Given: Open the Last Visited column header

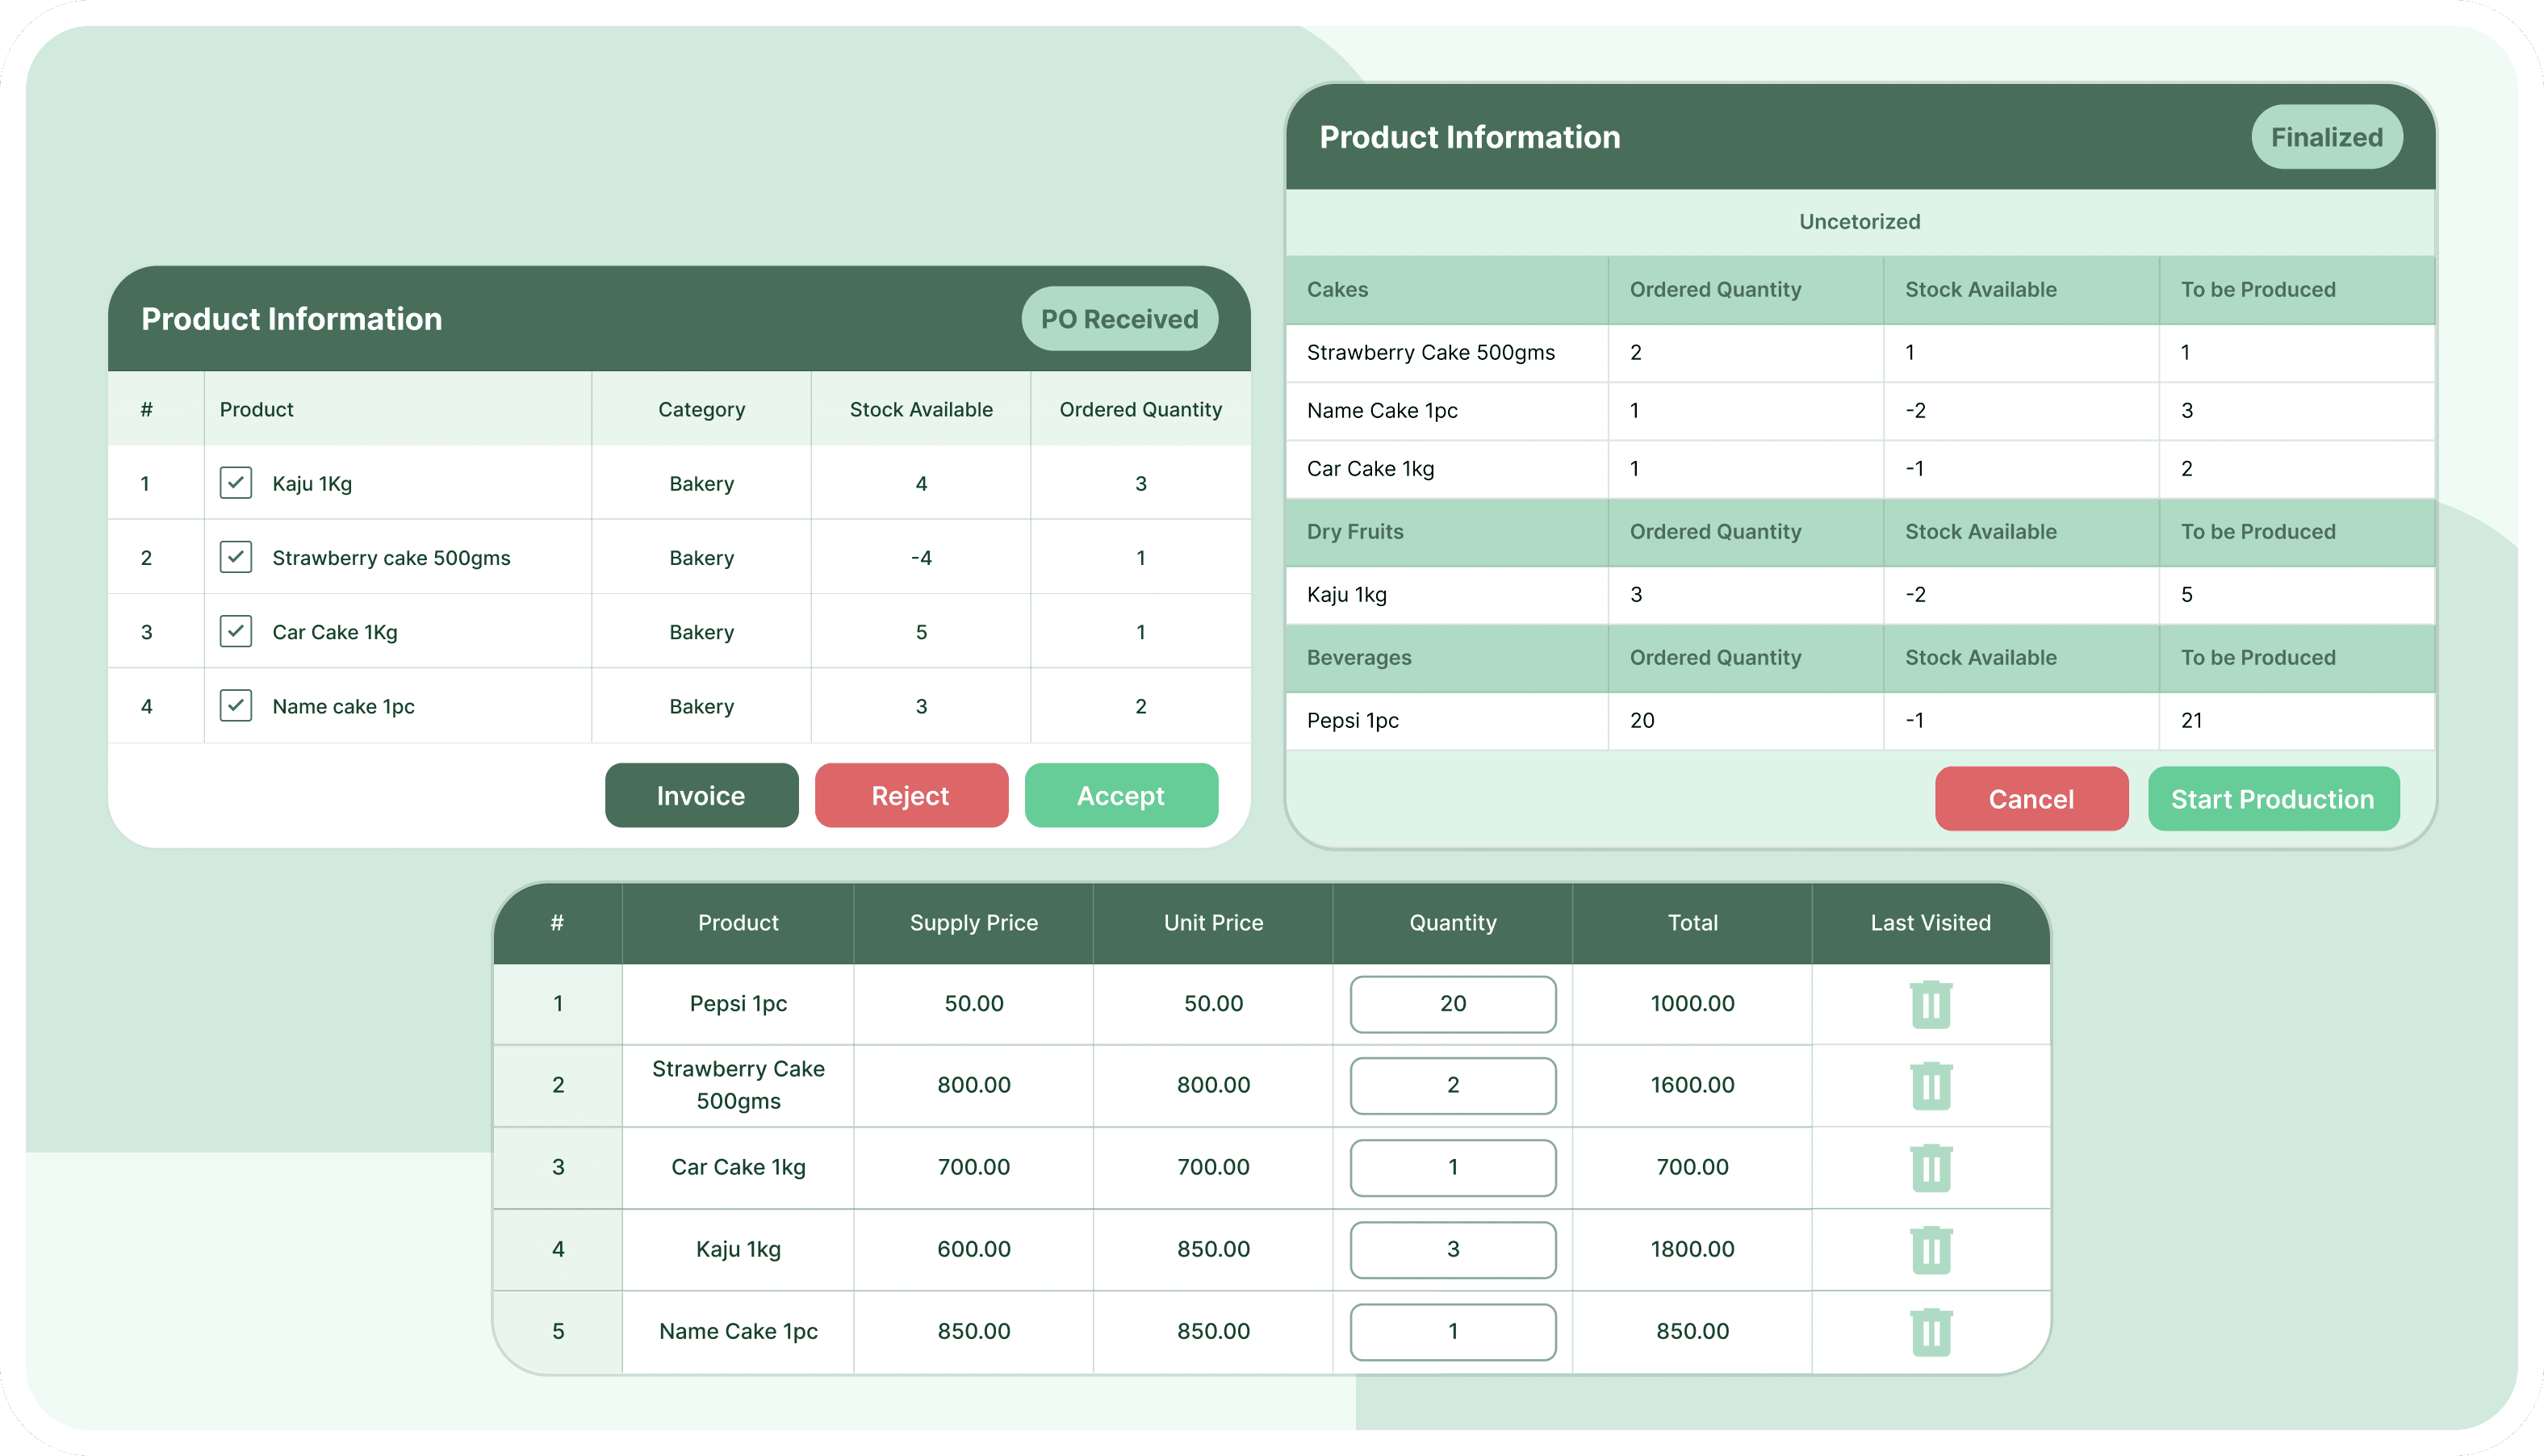Looking at the screenshot, I should (x=1929, y=922).
